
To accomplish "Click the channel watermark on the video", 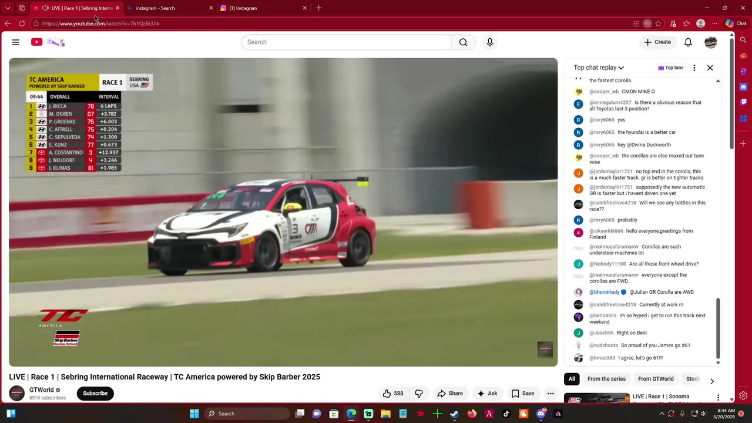I will tap(545, 349).
